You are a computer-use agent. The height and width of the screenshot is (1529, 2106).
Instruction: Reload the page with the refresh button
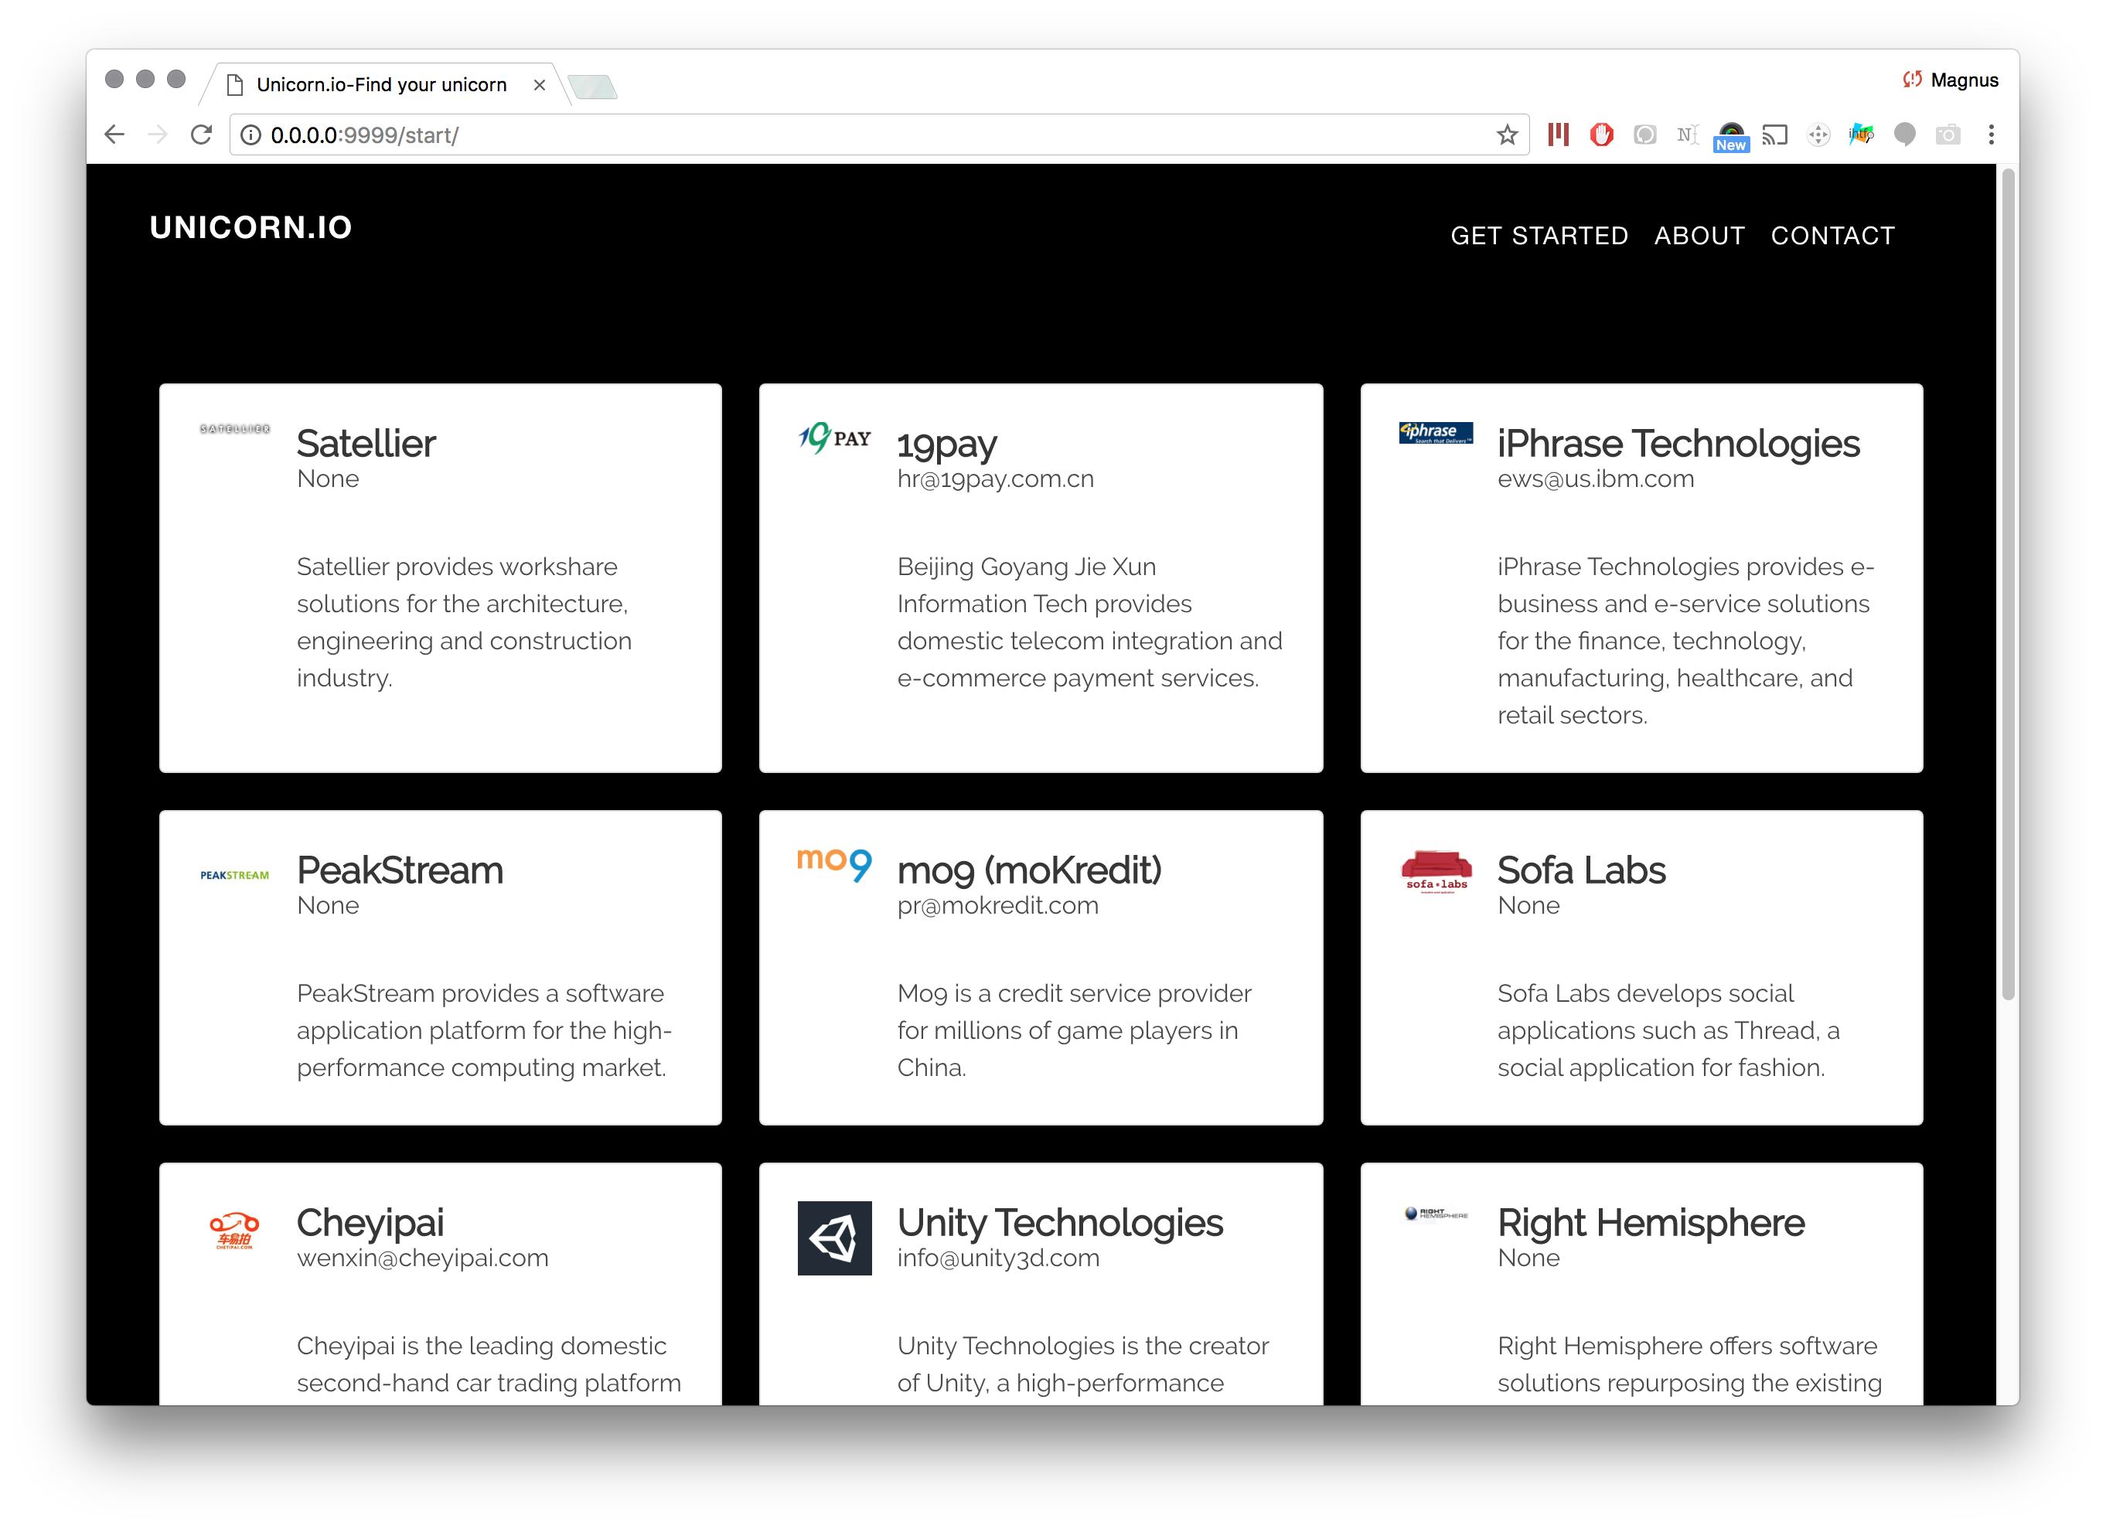[202, 135]
